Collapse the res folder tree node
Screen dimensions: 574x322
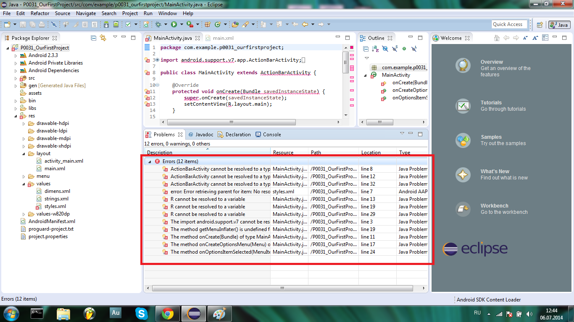16,116
